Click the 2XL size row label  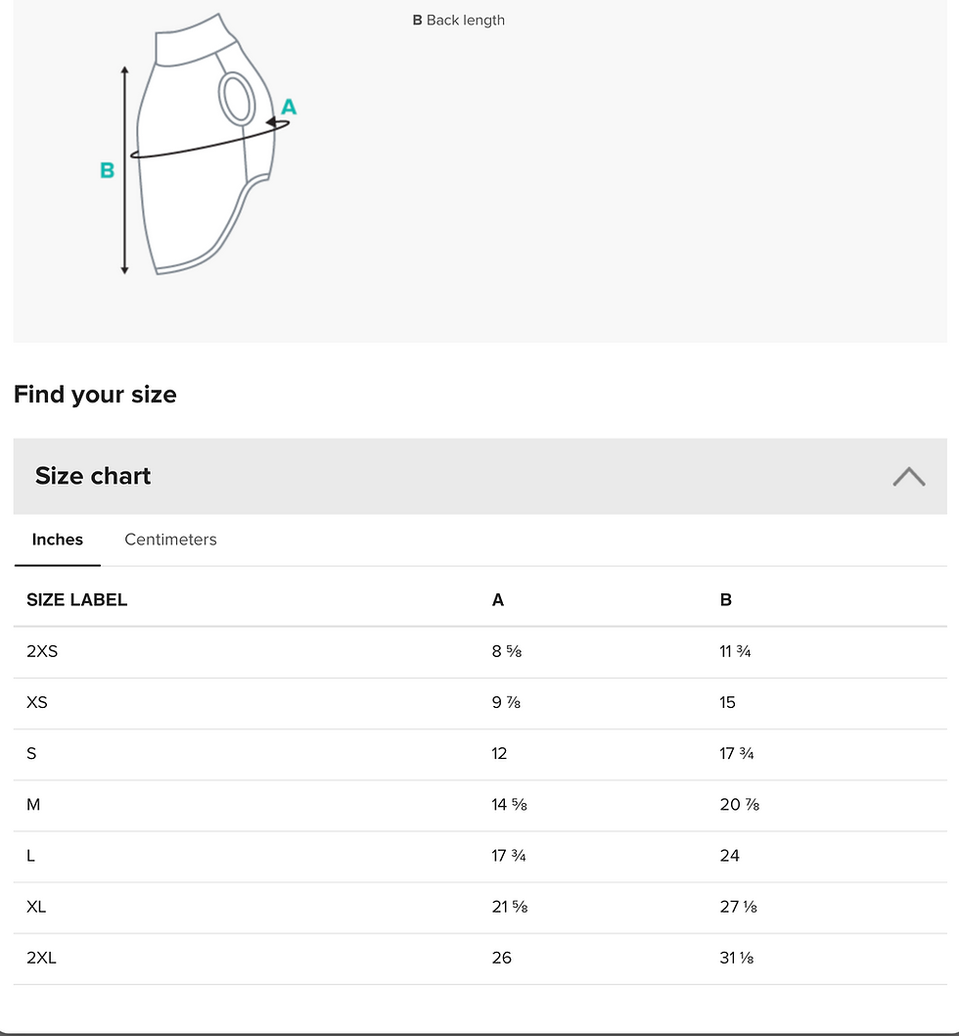pyautogui.click(x=42, y=958)
